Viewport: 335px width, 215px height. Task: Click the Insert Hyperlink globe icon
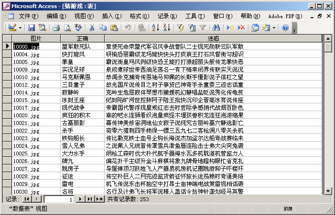[x=141, y=28]
